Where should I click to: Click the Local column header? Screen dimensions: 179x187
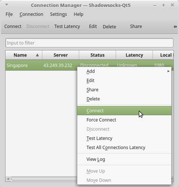pos(163,55)
